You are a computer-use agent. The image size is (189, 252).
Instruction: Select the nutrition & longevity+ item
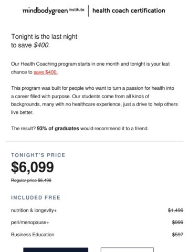34,211
